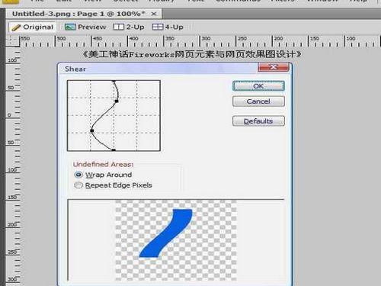Cancel the Shear dialog
This screenshot has width=381, height=286.
(x=258, y=101)
